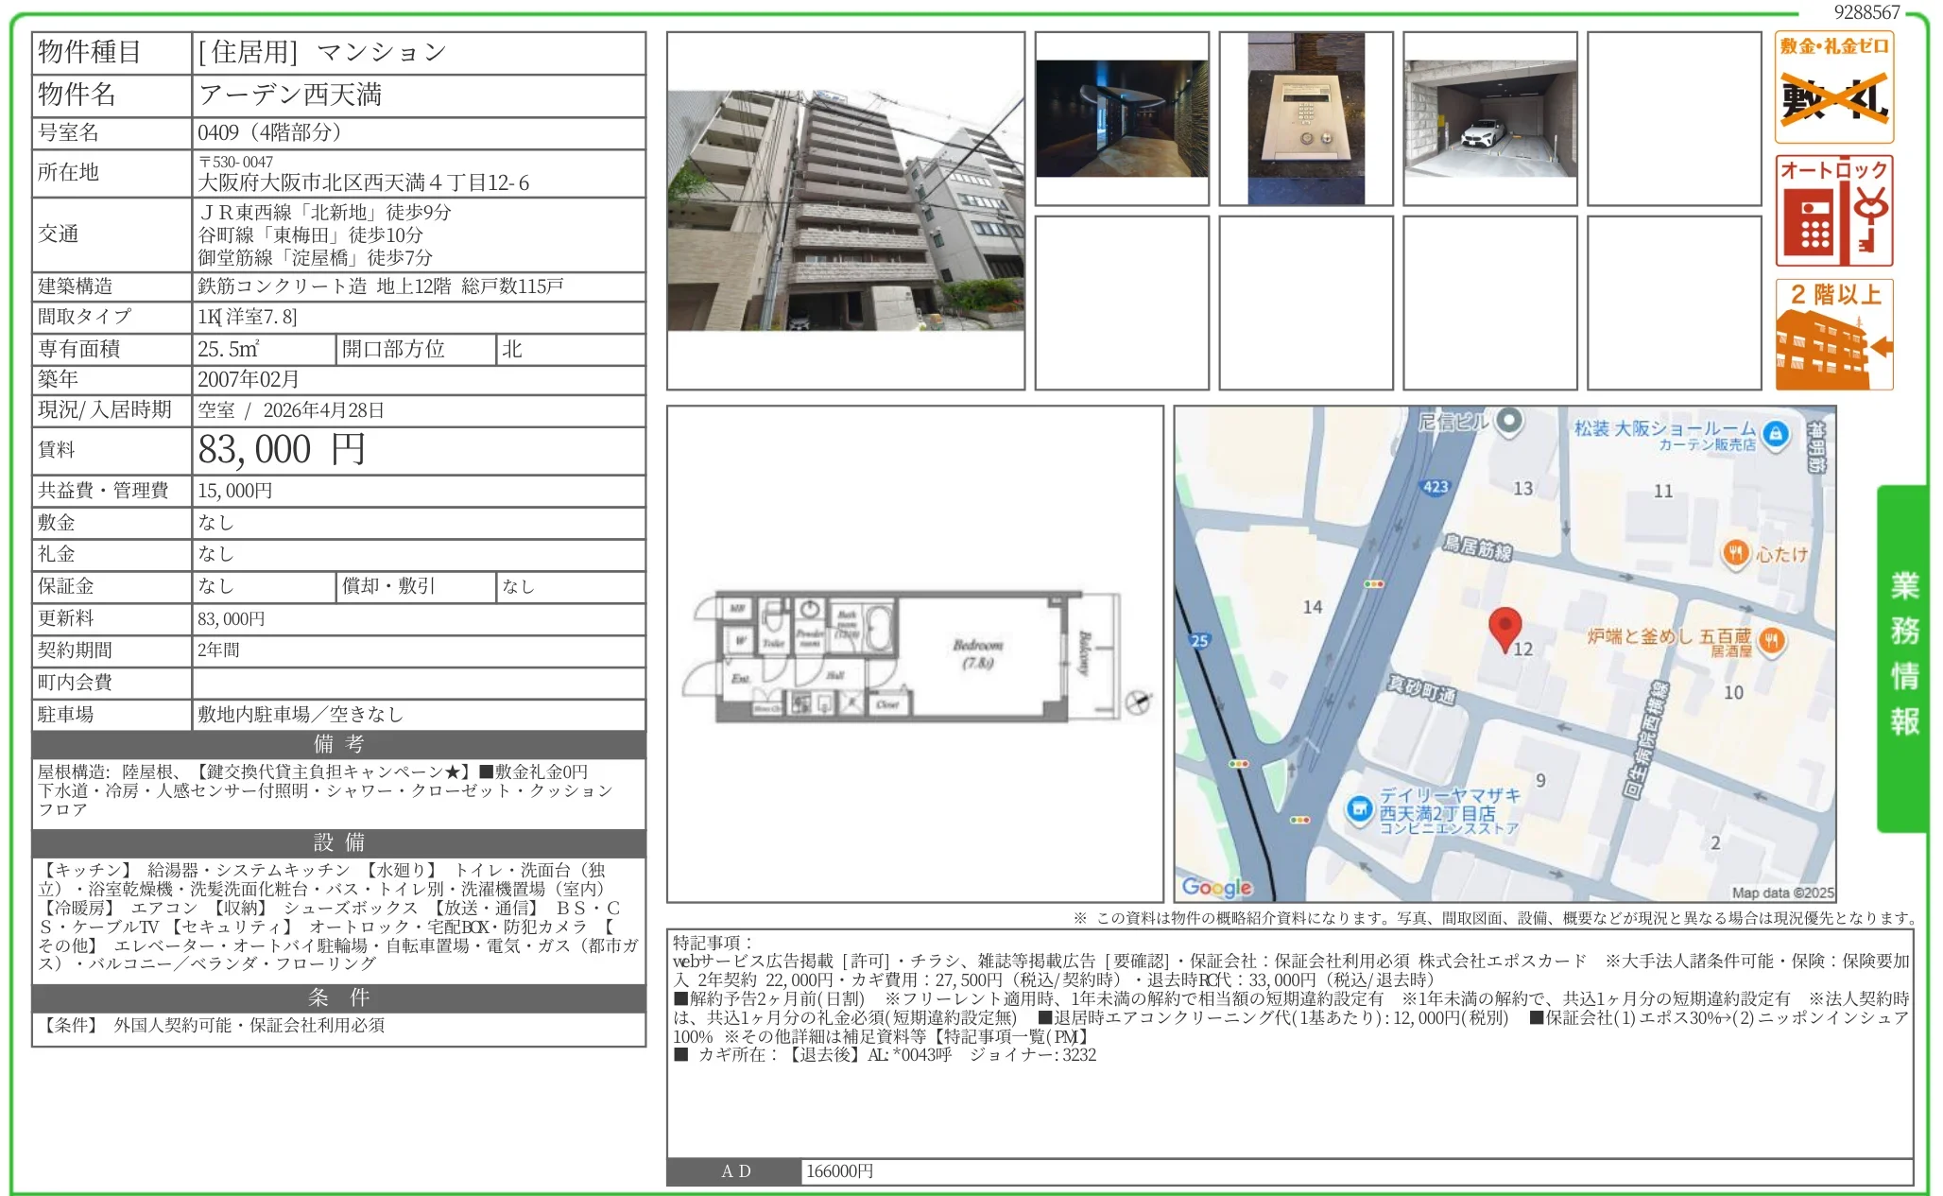
Task: Open the intercom panel thumbnail photo
Action: coord(1305,119)
